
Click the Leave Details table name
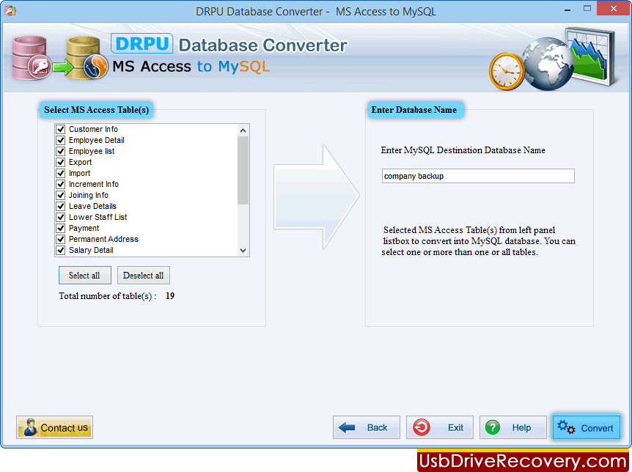click(92, 206)
